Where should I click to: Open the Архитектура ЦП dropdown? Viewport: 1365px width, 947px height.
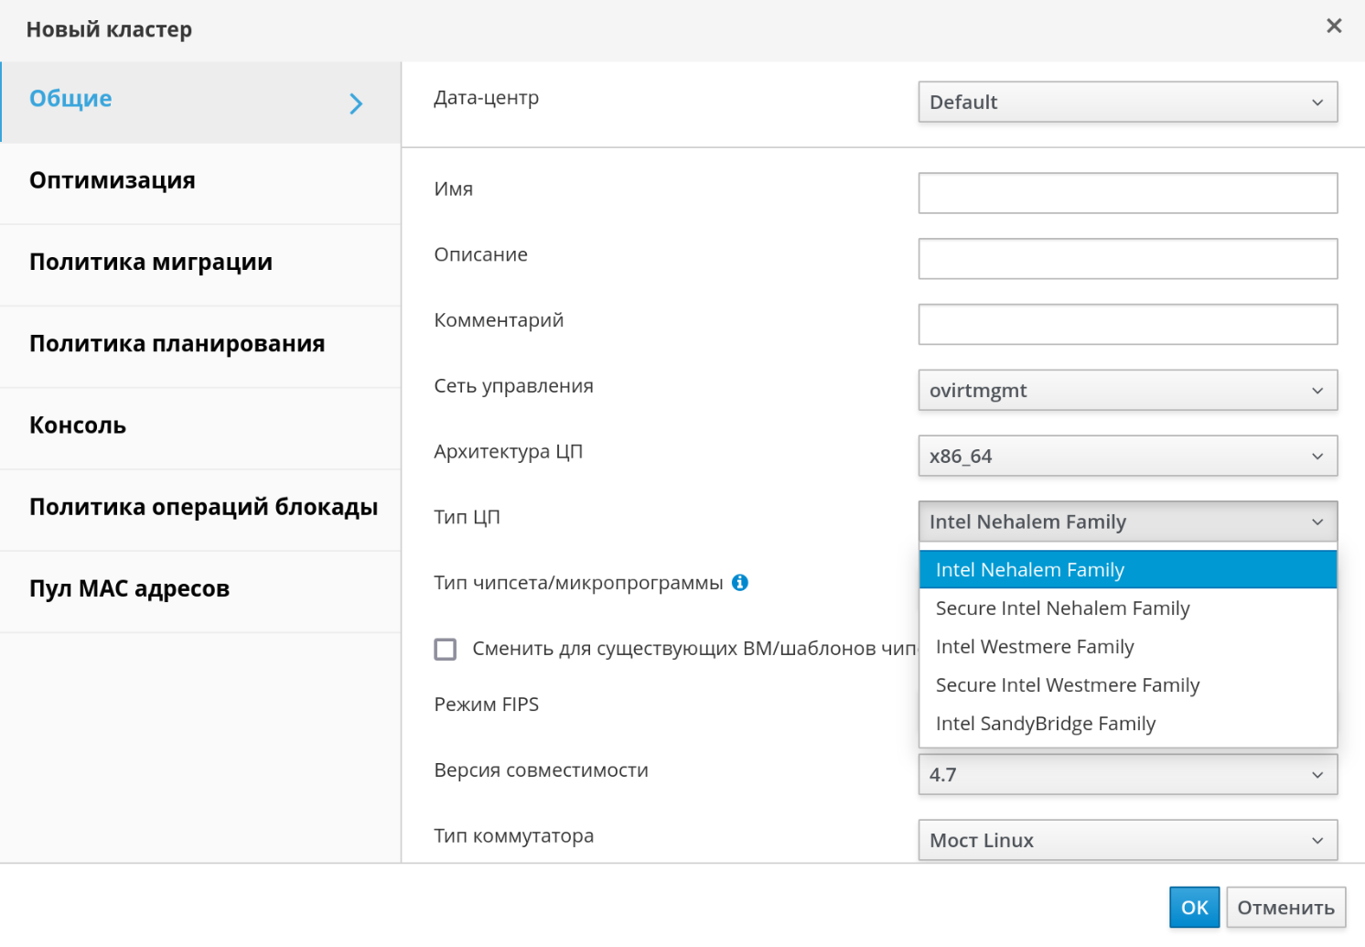(x=1127, y=457)
